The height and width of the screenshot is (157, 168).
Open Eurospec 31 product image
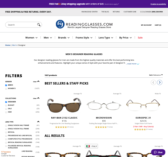tap(143, 105)
